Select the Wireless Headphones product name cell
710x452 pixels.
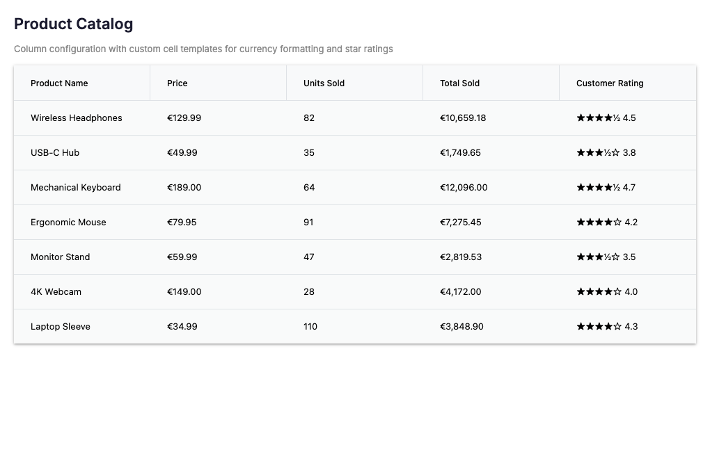[x=77, y=118]
